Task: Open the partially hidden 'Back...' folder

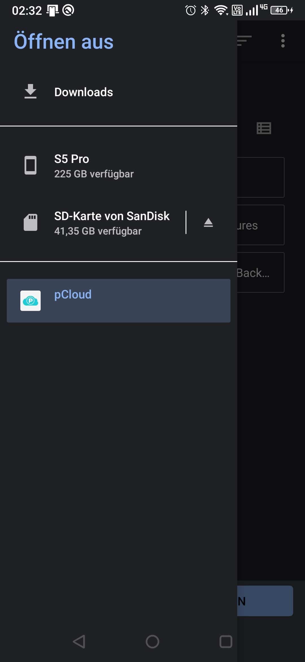Action: 261,272
